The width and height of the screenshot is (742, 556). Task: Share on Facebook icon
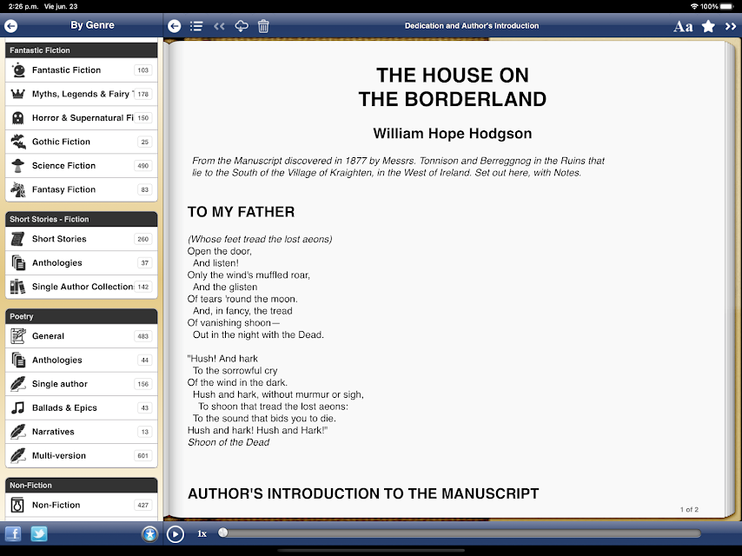coord(13,533)
